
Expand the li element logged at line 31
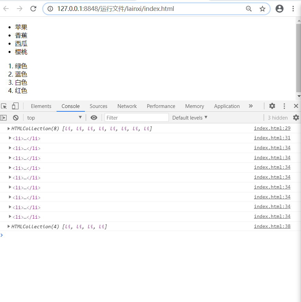tap(10, 138)
